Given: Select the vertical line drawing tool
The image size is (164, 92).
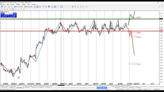Looking at the screenshot, I should [64, 7].
